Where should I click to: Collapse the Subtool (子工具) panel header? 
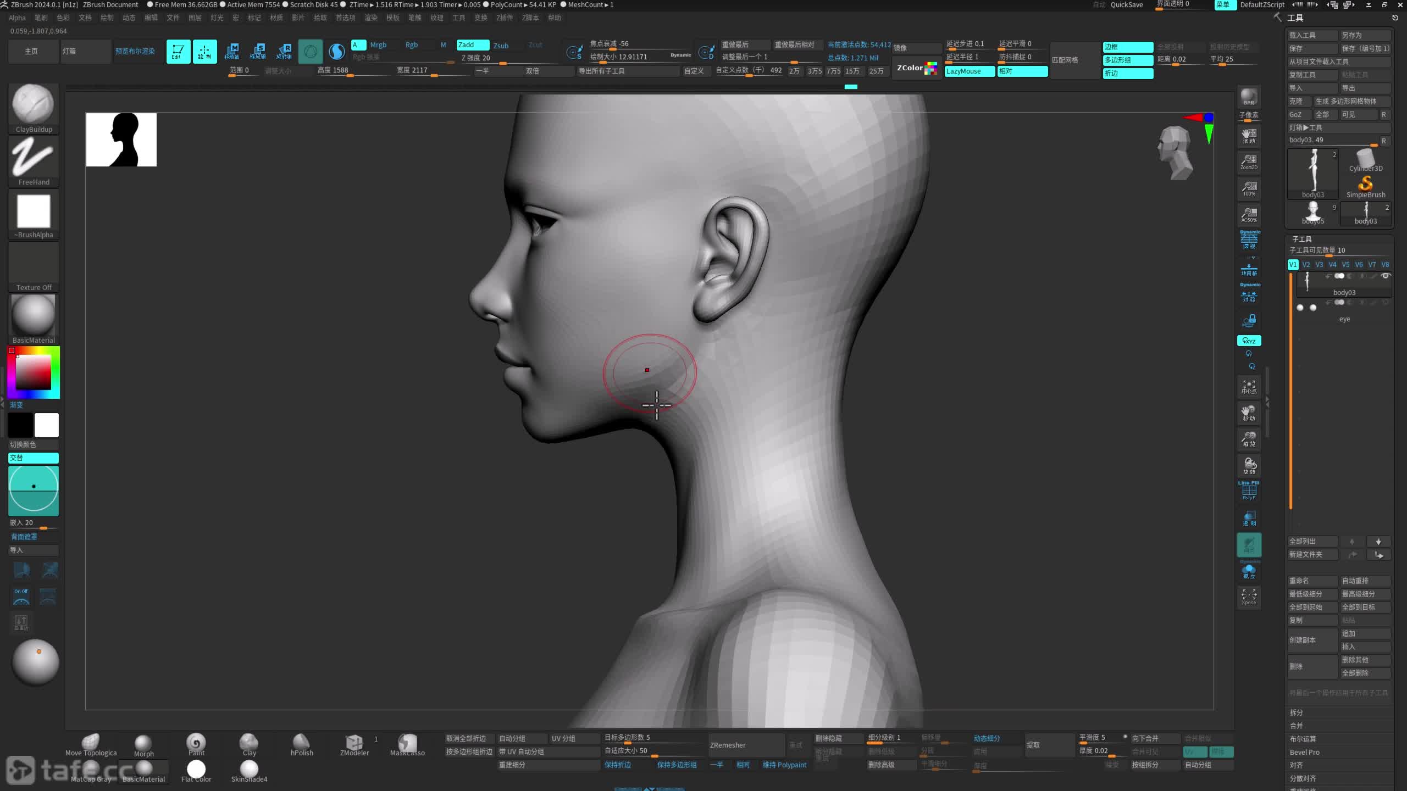click(x=1301, y=239)
